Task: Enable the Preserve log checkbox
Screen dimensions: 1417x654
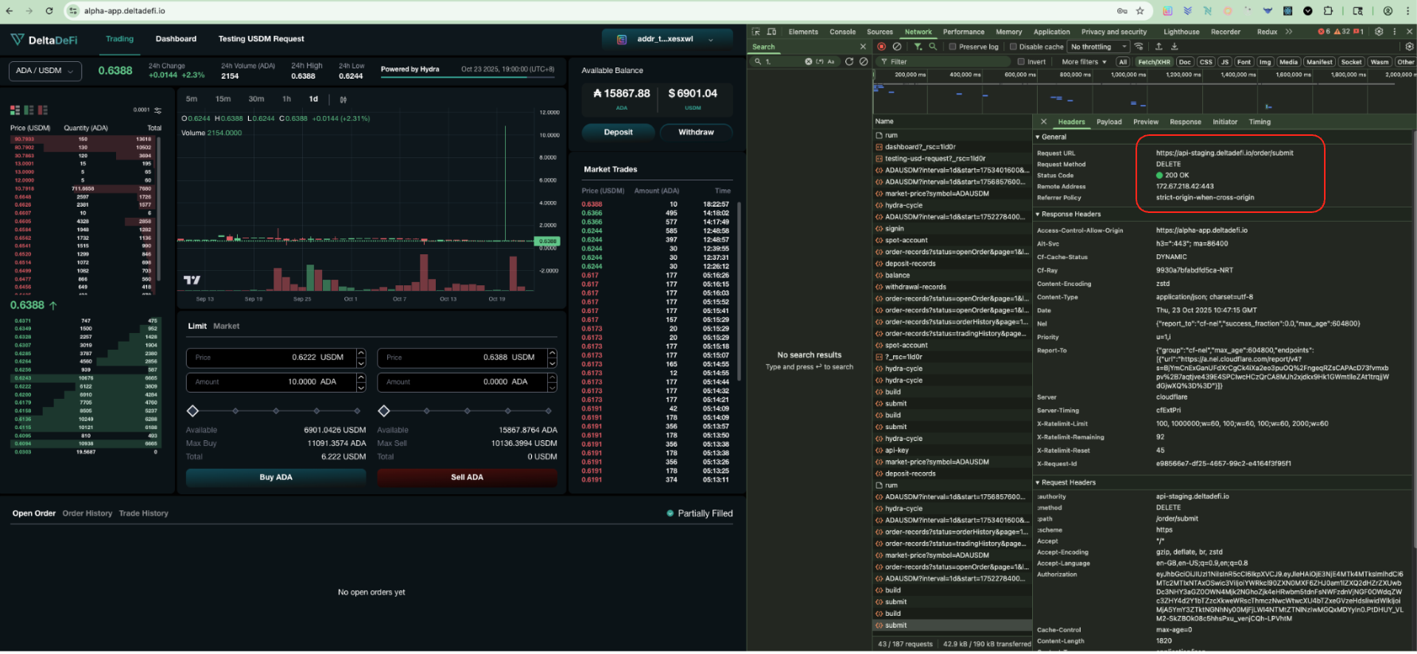Action: [x=953, y=47]
